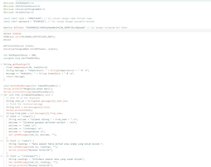Screen dimensions: 211x167
Task: Collapse the if text == "/informasi" block
Action: tap(2, 156)
